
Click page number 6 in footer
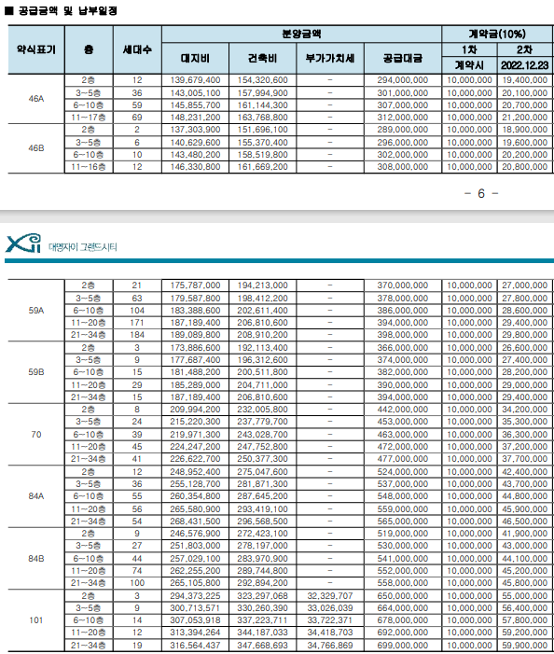[x=481, y=193]
